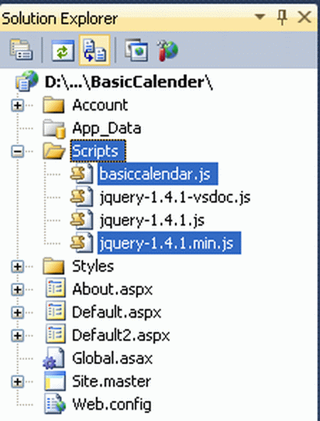This screenshot has width=320, height=421.
Task: Click the Refresh toolbar icon
Action: pyautogui.click(x=63, y=50)
